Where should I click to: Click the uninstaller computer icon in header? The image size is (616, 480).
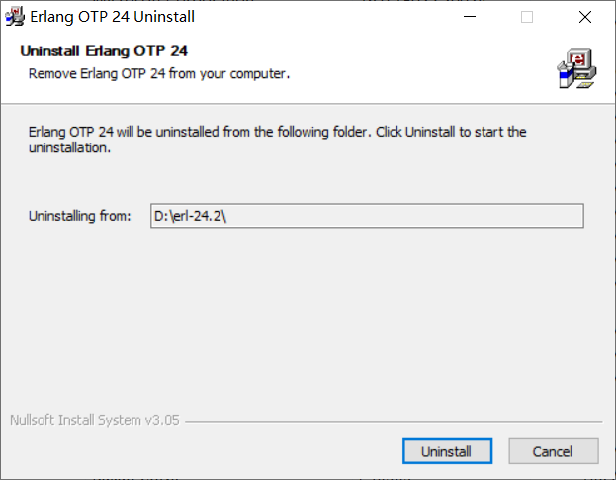[576, 66]
